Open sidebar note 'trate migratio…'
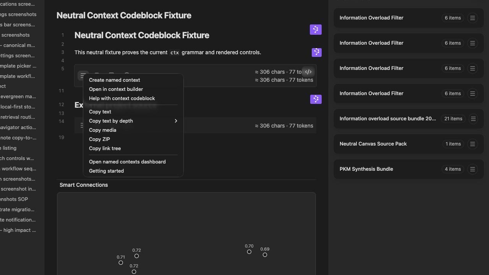 (x=18, y=210)
